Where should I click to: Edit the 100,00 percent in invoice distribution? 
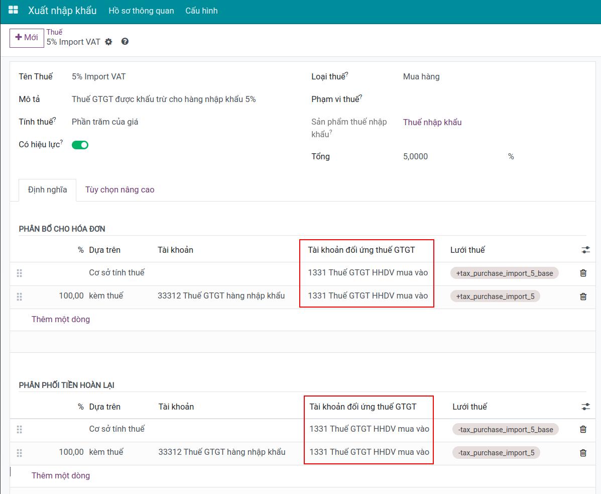pyautogui.click(x=71, y=295)
